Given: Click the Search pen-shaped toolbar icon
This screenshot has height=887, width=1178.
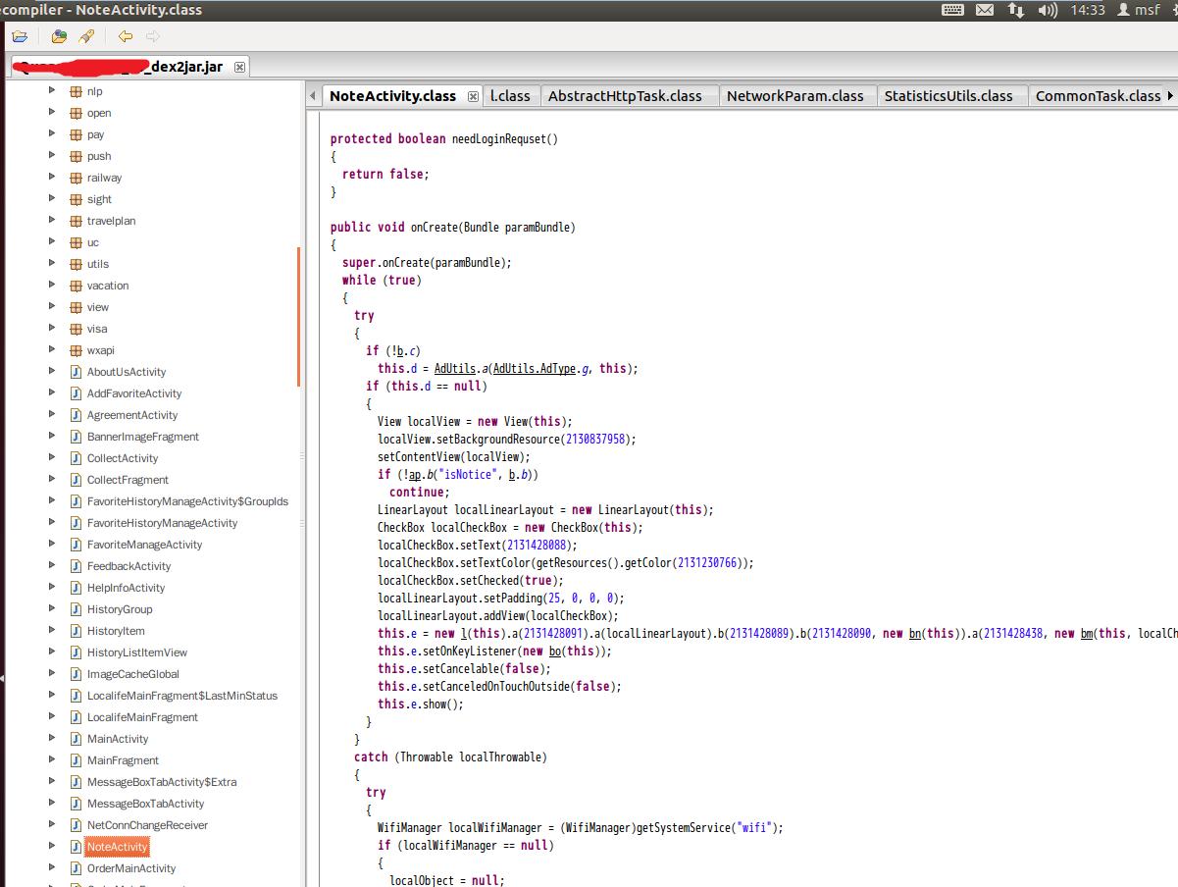Looking at the screenshot, I should click(86, 36).
